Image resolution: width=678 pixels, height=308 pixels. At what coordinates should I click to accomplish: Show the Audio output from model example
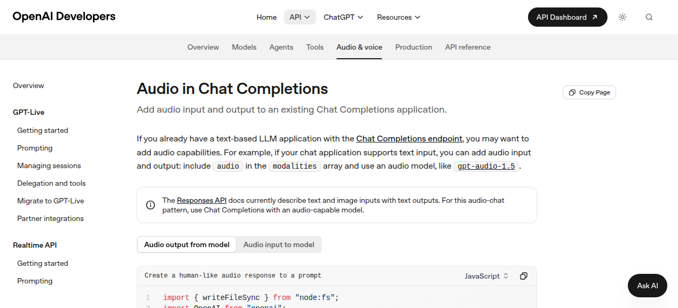tap(187, 244)
